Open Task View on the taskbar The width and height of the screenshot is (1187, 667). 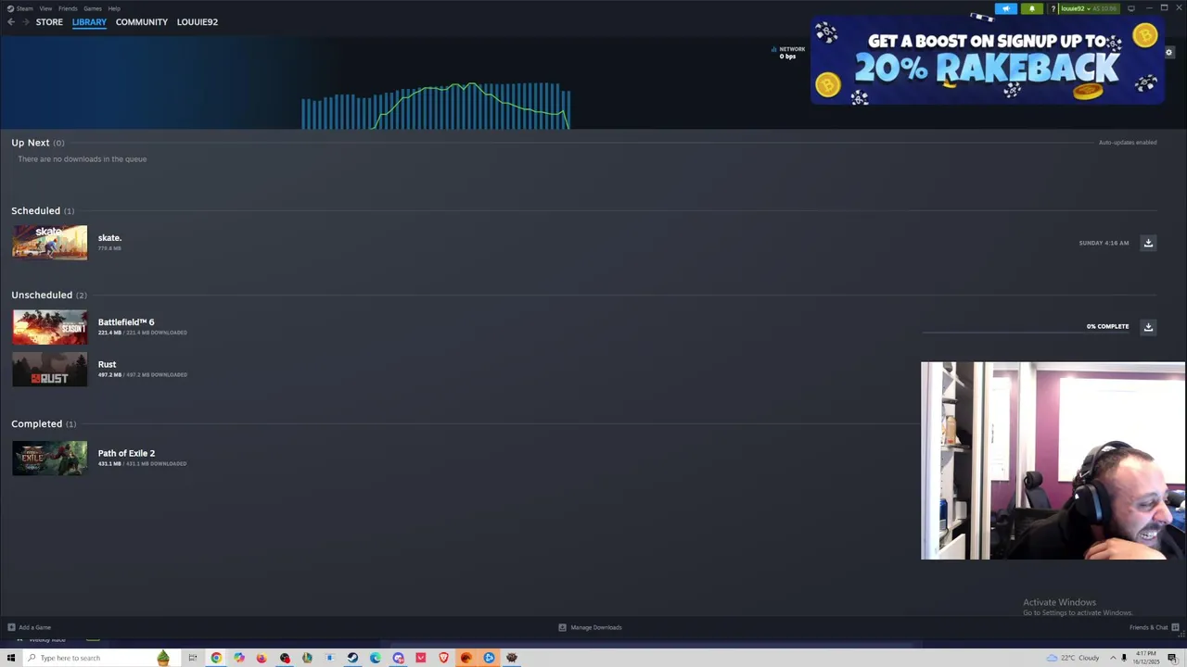tap(193, 658)
